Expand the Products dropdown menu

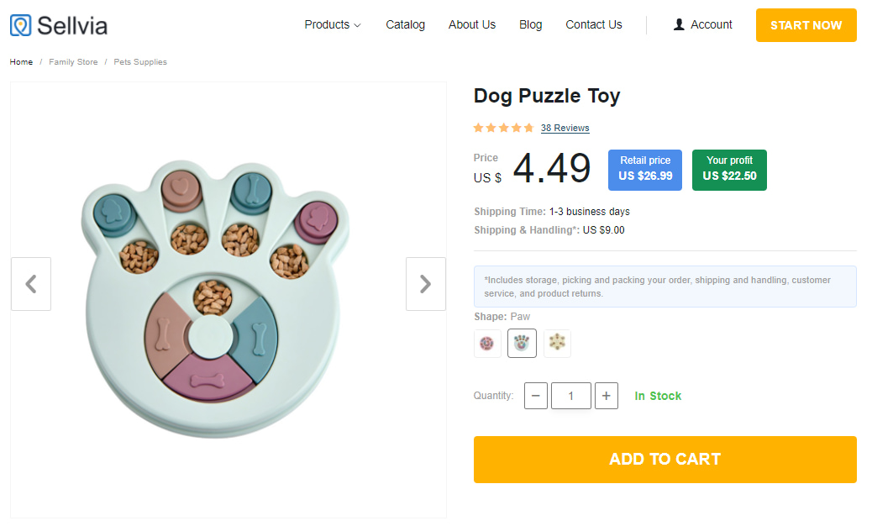click(333, 25)
